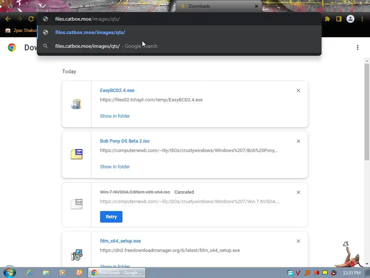The image size is (370, 278).
Task: Click the Bob Pony ISO file icon
Action: tap(77, 154)
